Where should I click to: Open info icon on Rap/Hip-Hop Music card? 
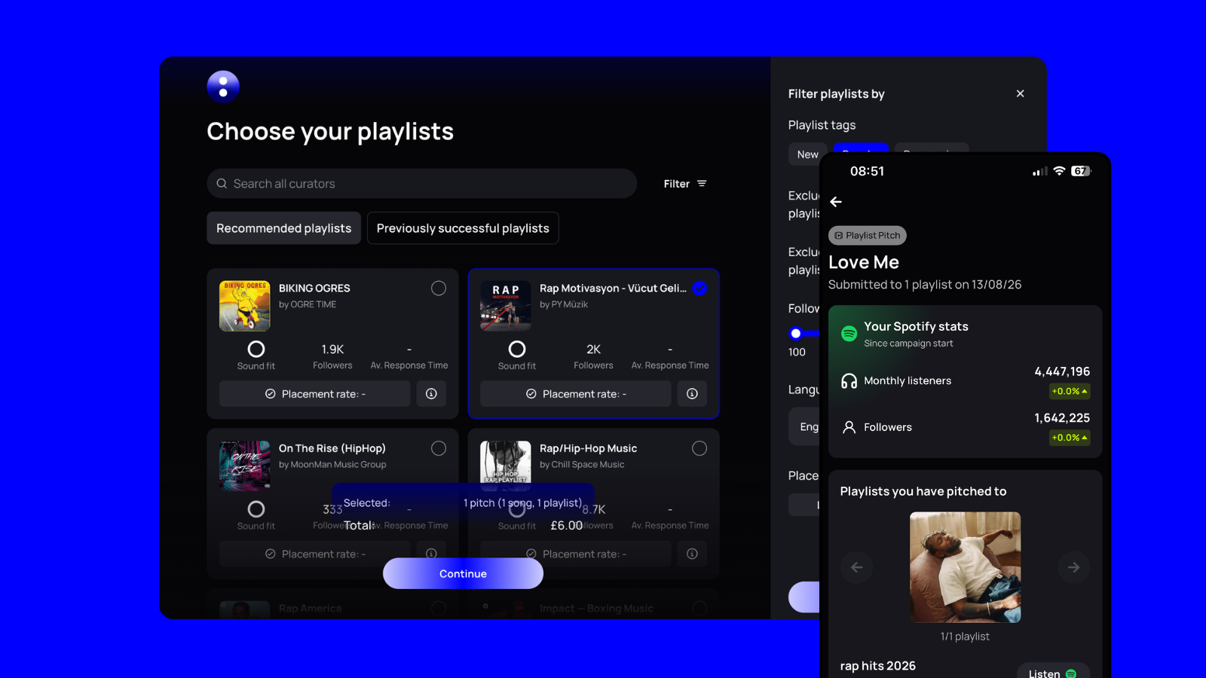(692, 554)
